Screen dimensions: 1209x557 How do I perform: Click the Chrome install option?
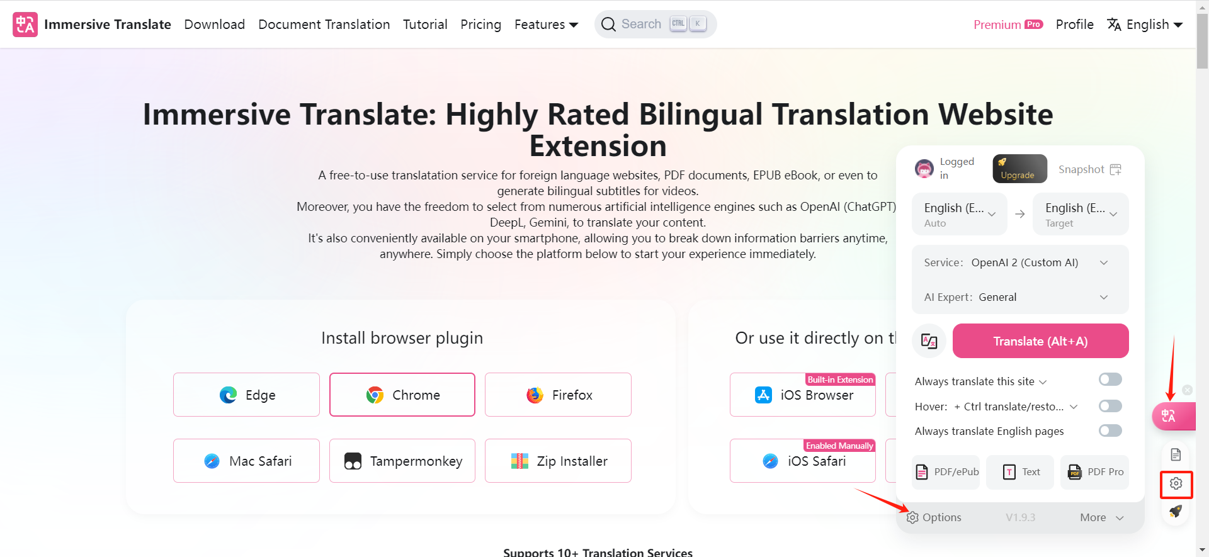tap(402, 395)
